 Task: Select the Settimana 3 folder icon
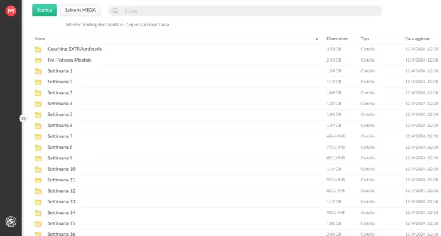click(x=38, y=93)
